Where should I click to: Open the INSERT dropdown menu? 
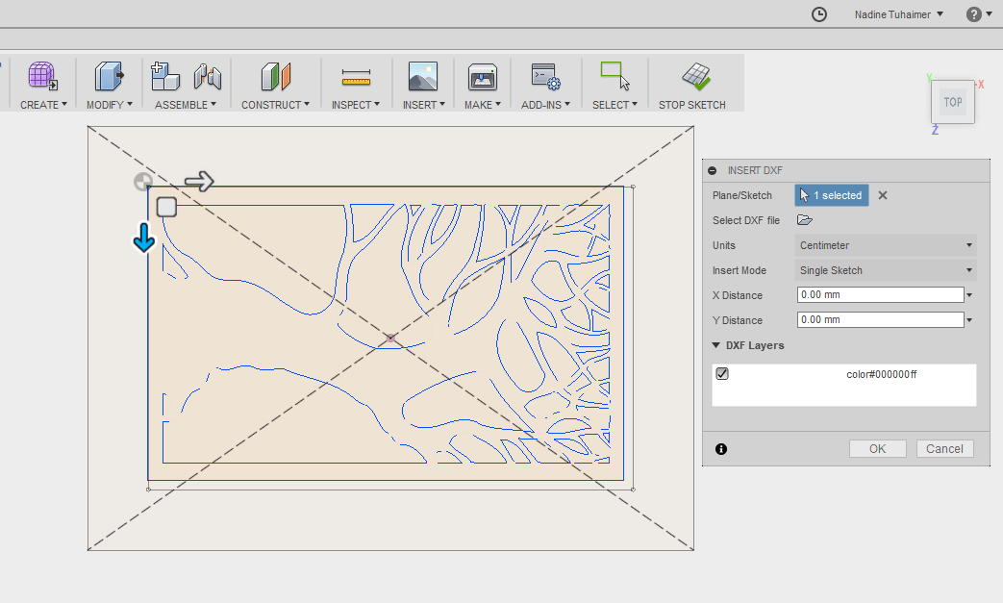click(x=423, y=105)
